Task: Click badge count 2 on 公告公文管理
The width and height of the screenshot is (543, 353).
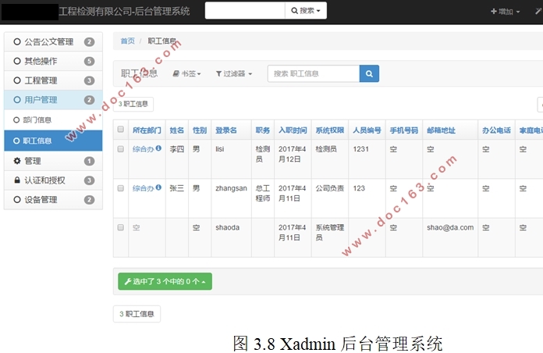Action: click(x=89, y=42)
